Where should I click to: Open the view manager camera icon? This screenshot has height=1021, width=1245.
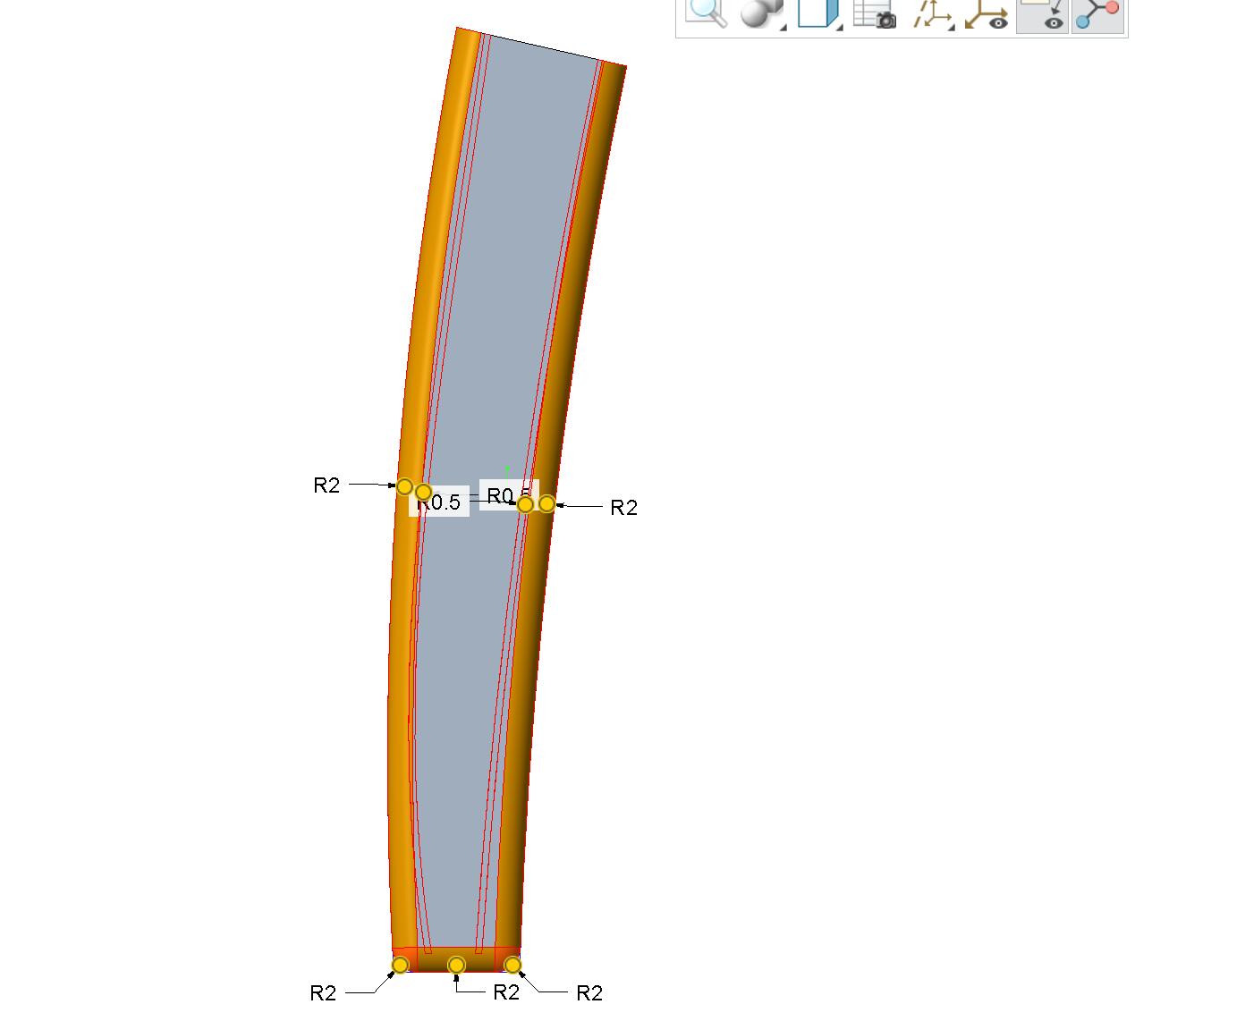tap(875, 14)
